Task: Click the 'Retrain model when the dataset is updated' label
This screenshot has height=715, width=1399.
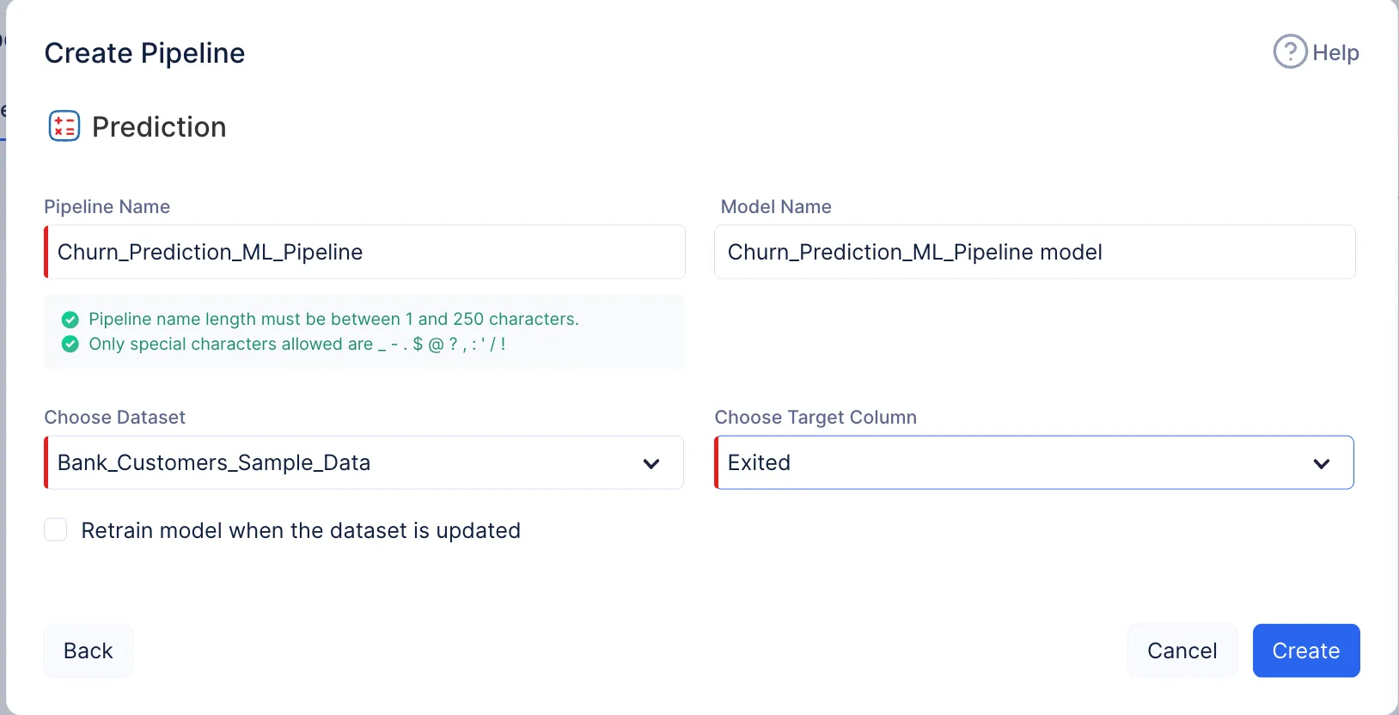Action: [x=301, y=530]
